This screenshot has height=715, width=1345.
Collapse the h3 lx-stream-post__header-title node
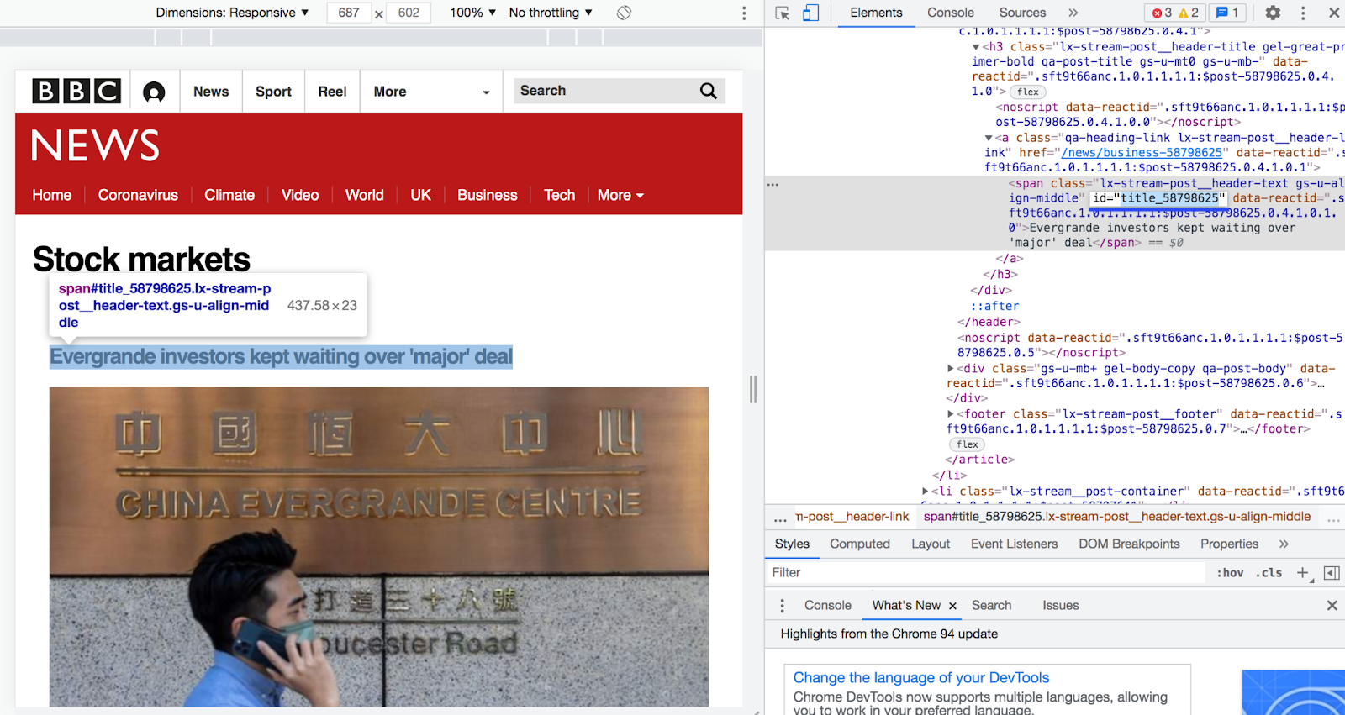coord(975,47)
